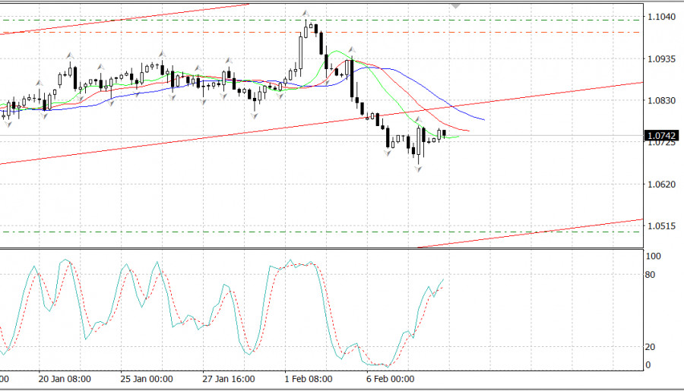
Task: Click the 6 Feb 00:00 time label
Action: pyautogui.click(x=391, y=379)
